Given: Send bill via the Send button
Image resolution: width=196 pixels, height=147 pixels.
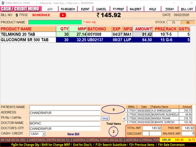Looking at the screenshot, I should tap(105, 118).
